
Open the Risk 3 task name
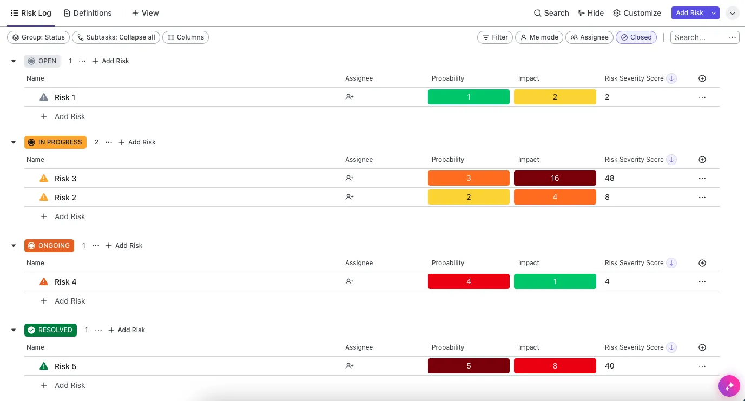coord(65,179)
